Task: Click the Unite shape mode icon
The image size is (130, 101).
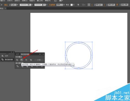Action: pyautogui.click(x=17, y=60)
